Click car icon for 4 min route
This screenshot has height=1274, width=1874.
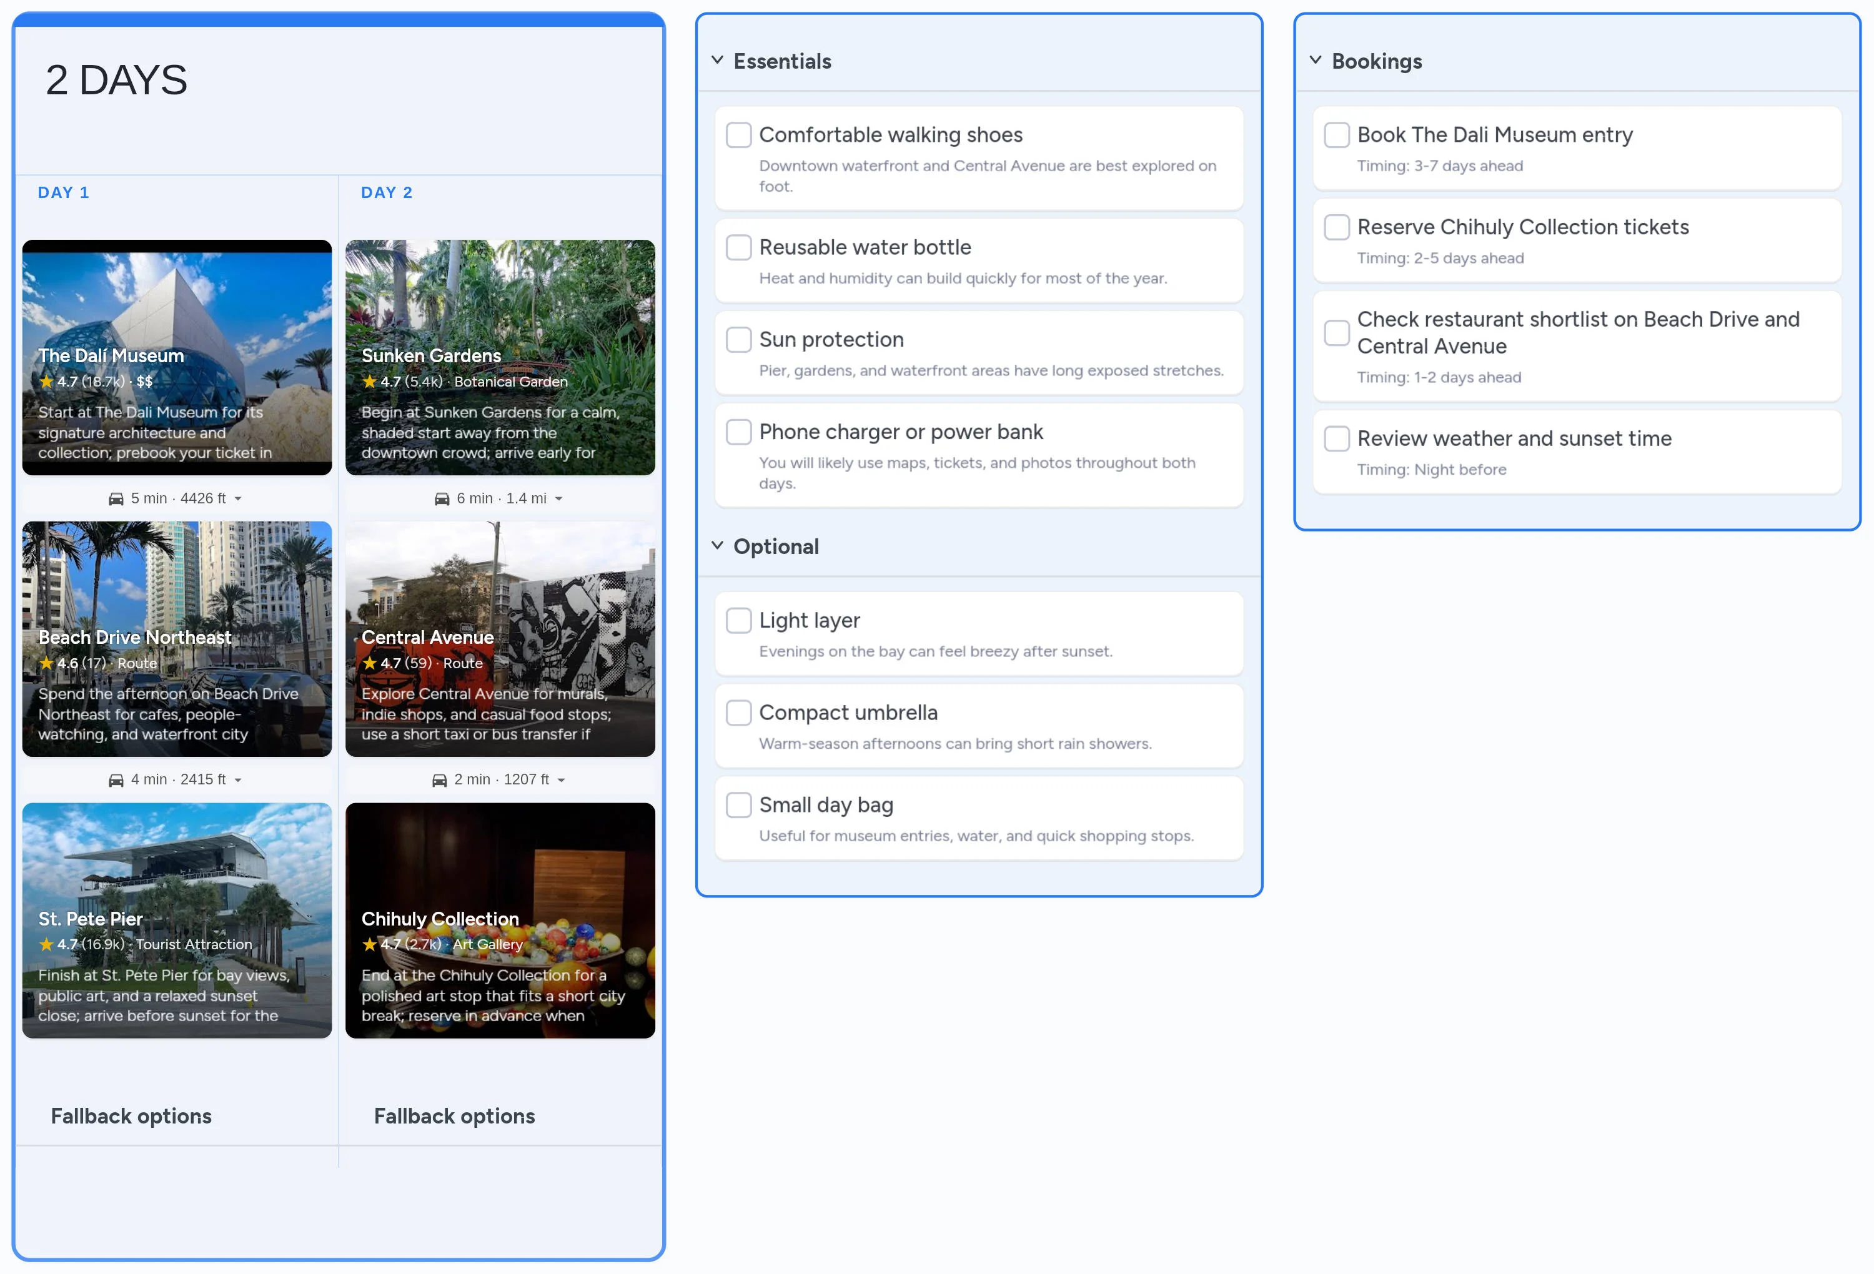[x=116, y=781]
